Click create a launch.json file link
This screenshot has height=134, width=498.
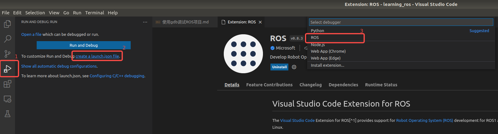click(97, 56)
